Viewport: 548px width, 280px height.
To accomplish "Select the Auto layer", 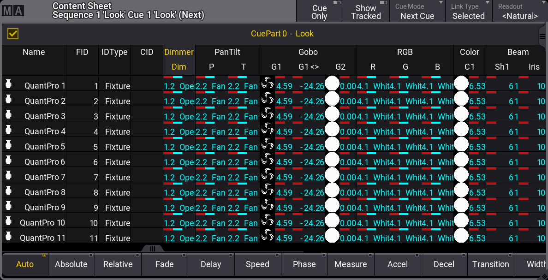I will [x=25, y=264].
